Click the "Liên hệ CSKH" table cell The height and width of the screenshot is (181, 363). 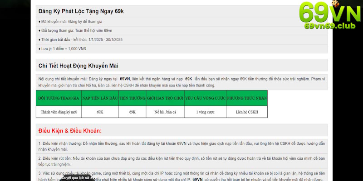pos(247,112)
